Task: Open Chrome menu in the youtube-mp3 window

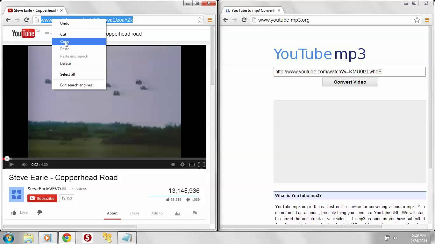Action: coord(427,20)
